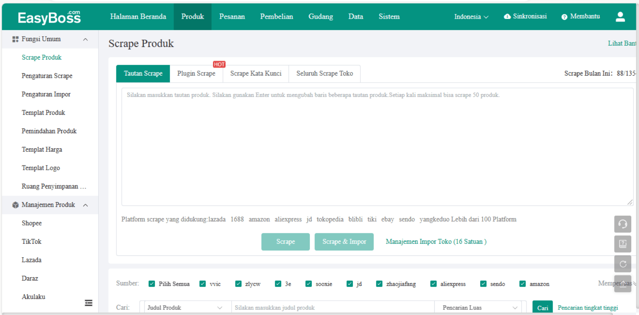The width and height of the screenshot is (639, 315).
Task: Open Lazada product management
Action: [32, 260]
